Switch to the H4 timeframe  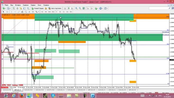pos(60,12)
